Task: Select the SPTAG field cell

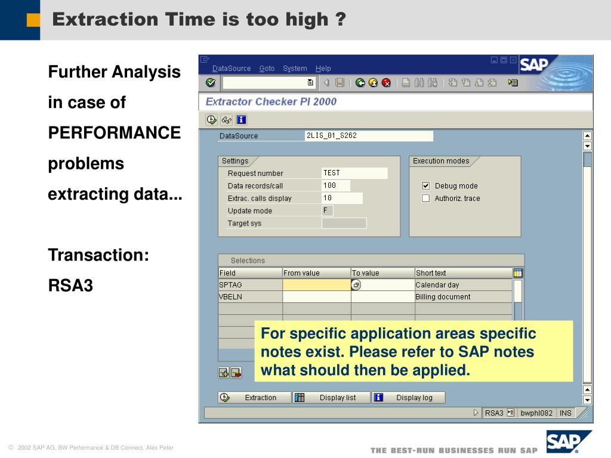Action: tap(250, 284)
